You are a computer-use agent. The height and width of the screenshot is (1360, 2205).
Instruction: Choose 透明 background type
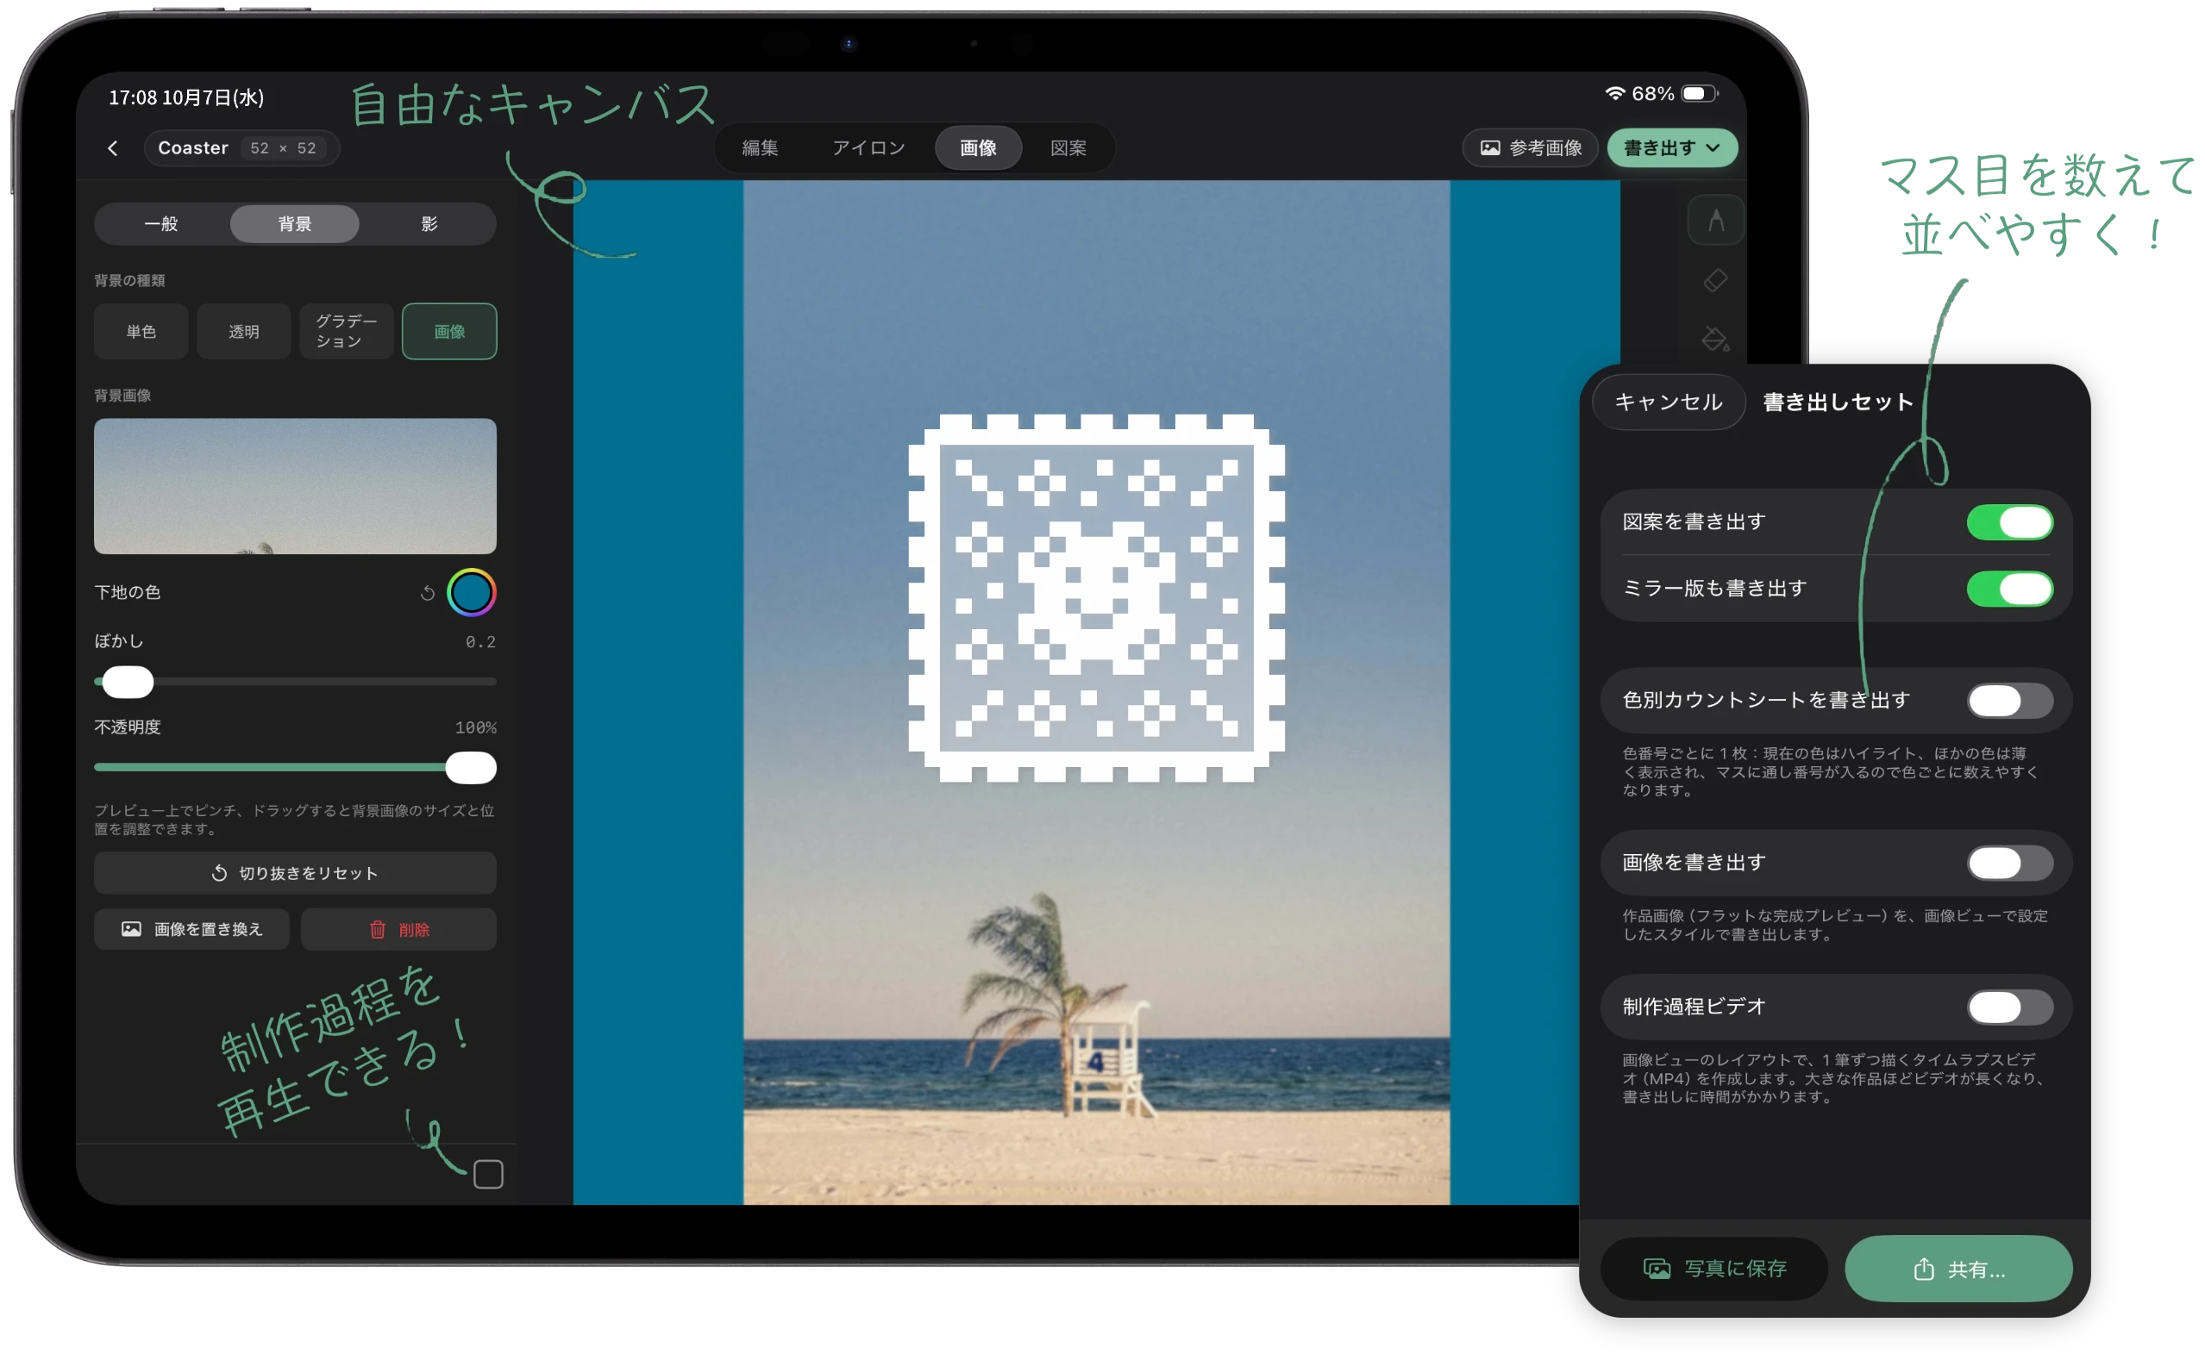pyautogui.click(x=244, y=331)
